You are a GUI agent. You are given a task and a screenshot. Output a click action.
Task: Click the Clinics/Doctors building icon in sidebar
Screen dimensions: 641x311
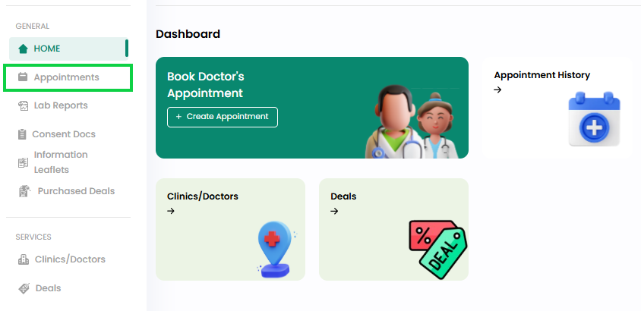[x=24, y=259]
